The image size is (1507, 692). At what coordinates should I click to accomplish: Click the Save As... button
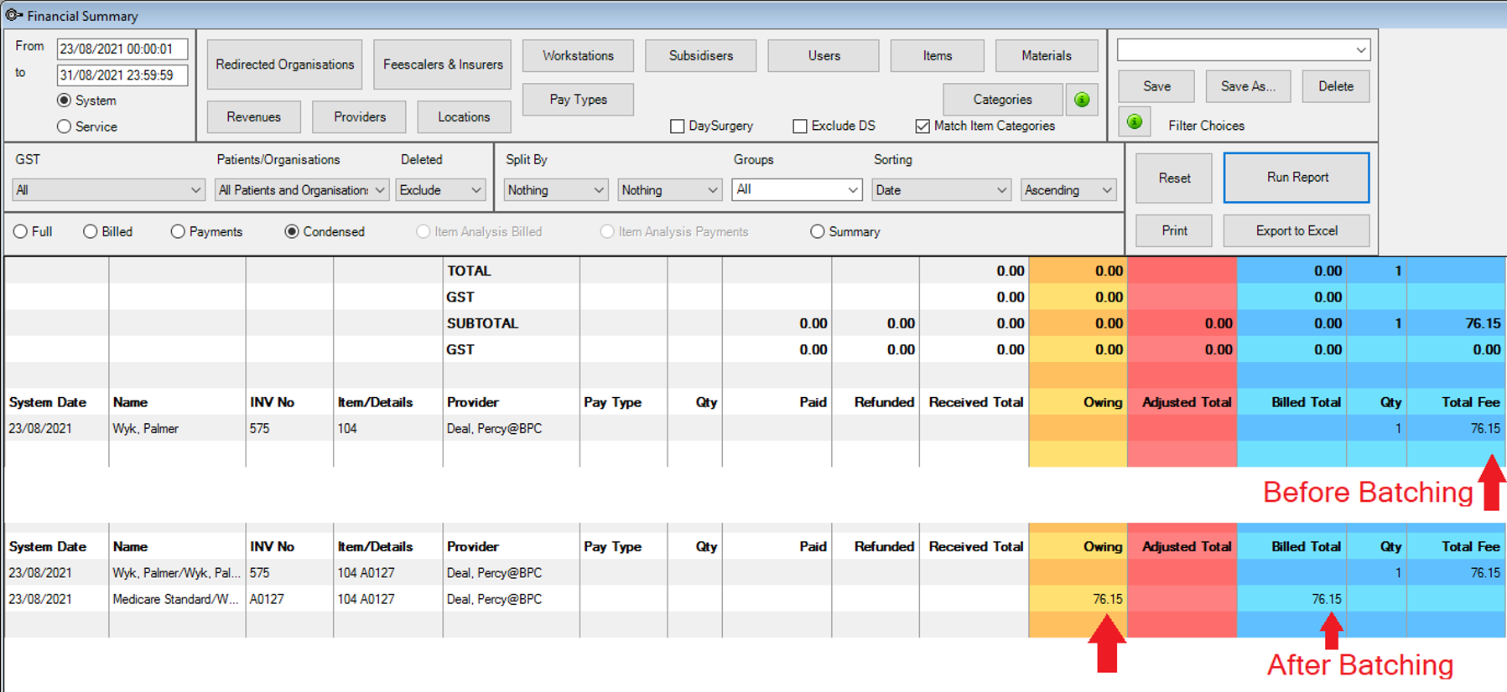pos(1248,86)
